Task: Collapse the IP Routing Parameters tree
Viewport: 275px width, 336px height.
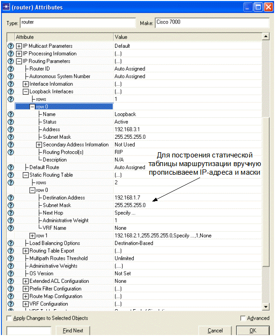Action: (x=19, y=61)
